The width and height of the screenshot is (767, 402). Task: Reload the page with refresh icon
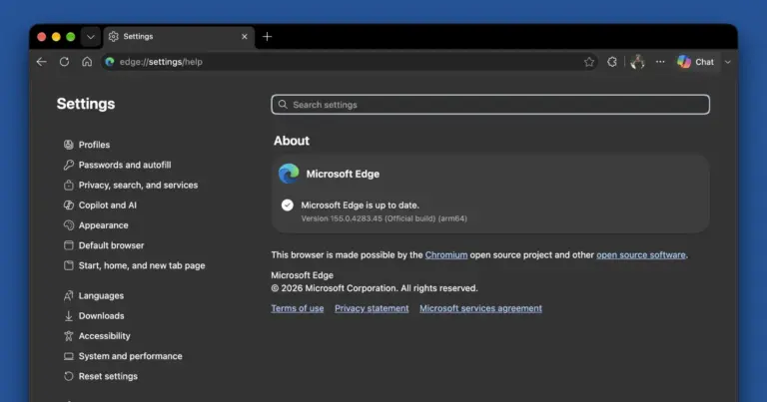click(64, 62)
